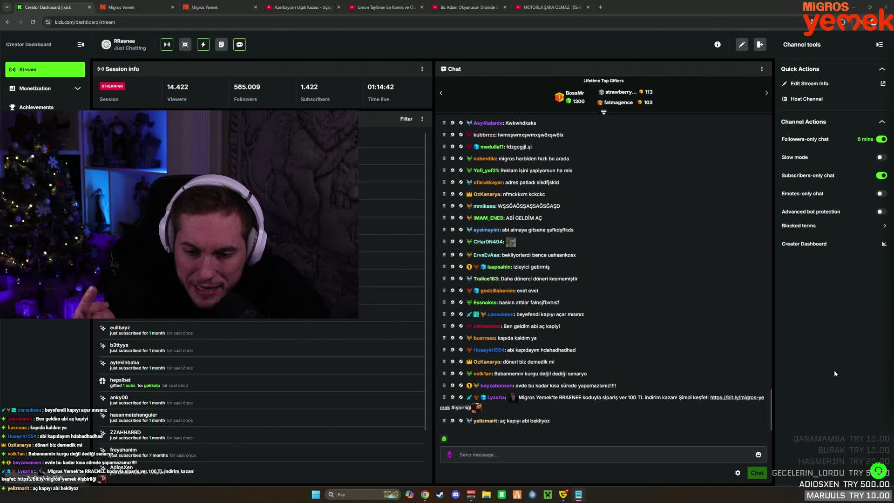Turn off Subscribers-only chat toggle
The width and height of the screenshot is (894, 503).
[x=881, y=176]
